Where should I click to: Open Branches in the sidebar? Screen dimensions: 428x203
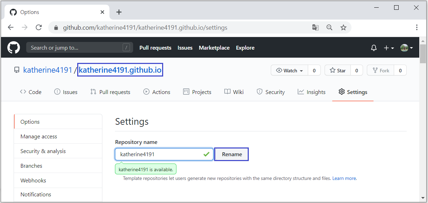click(58, 166)
